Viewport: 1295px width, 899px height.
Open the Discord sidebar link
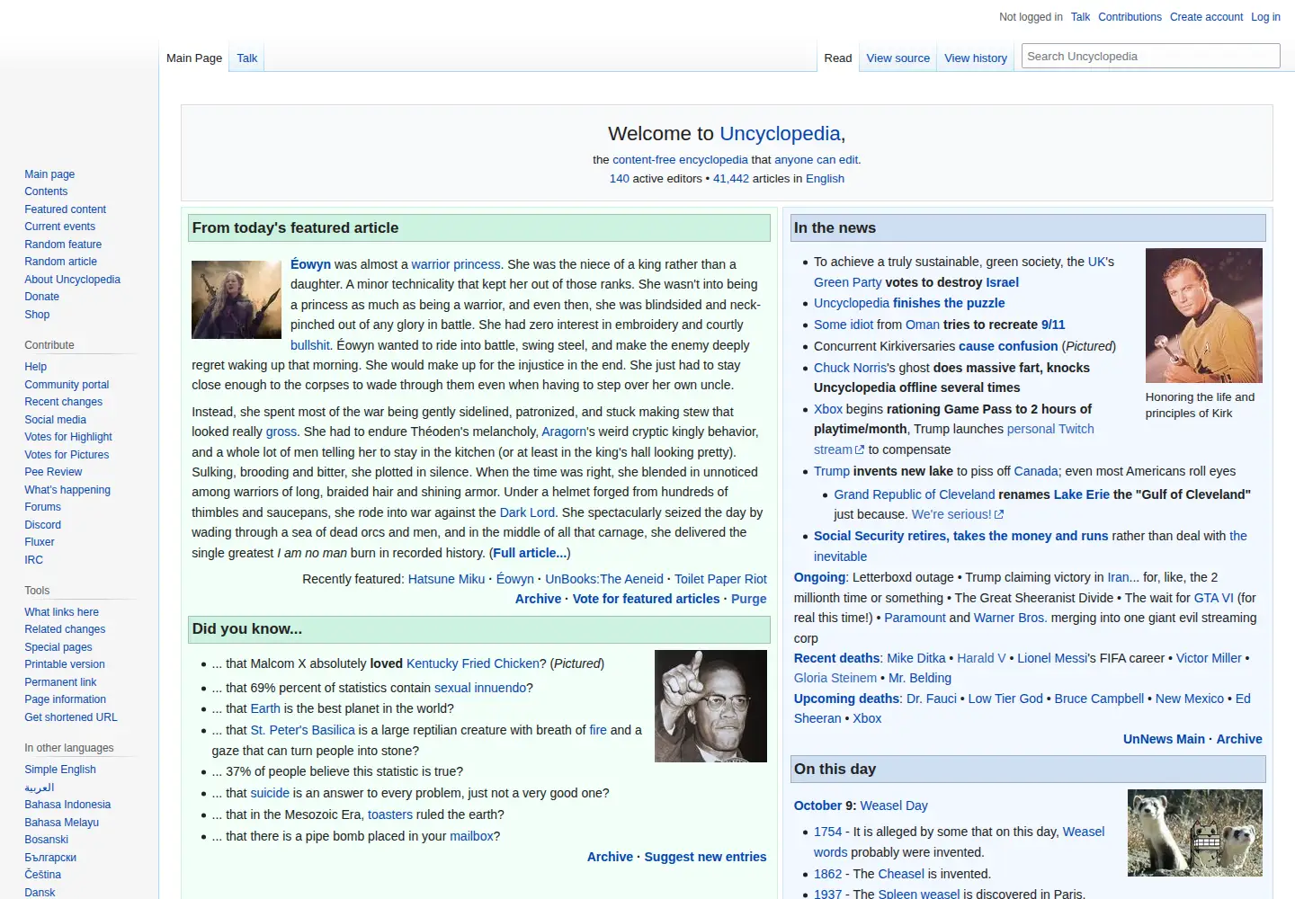[43, 525]
